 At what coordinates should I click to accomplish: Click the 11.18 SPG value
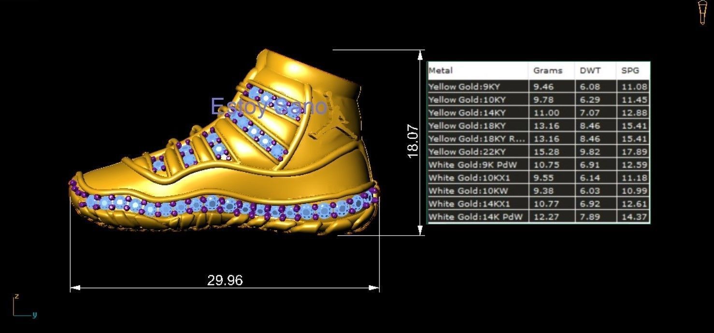pos(634,178)
